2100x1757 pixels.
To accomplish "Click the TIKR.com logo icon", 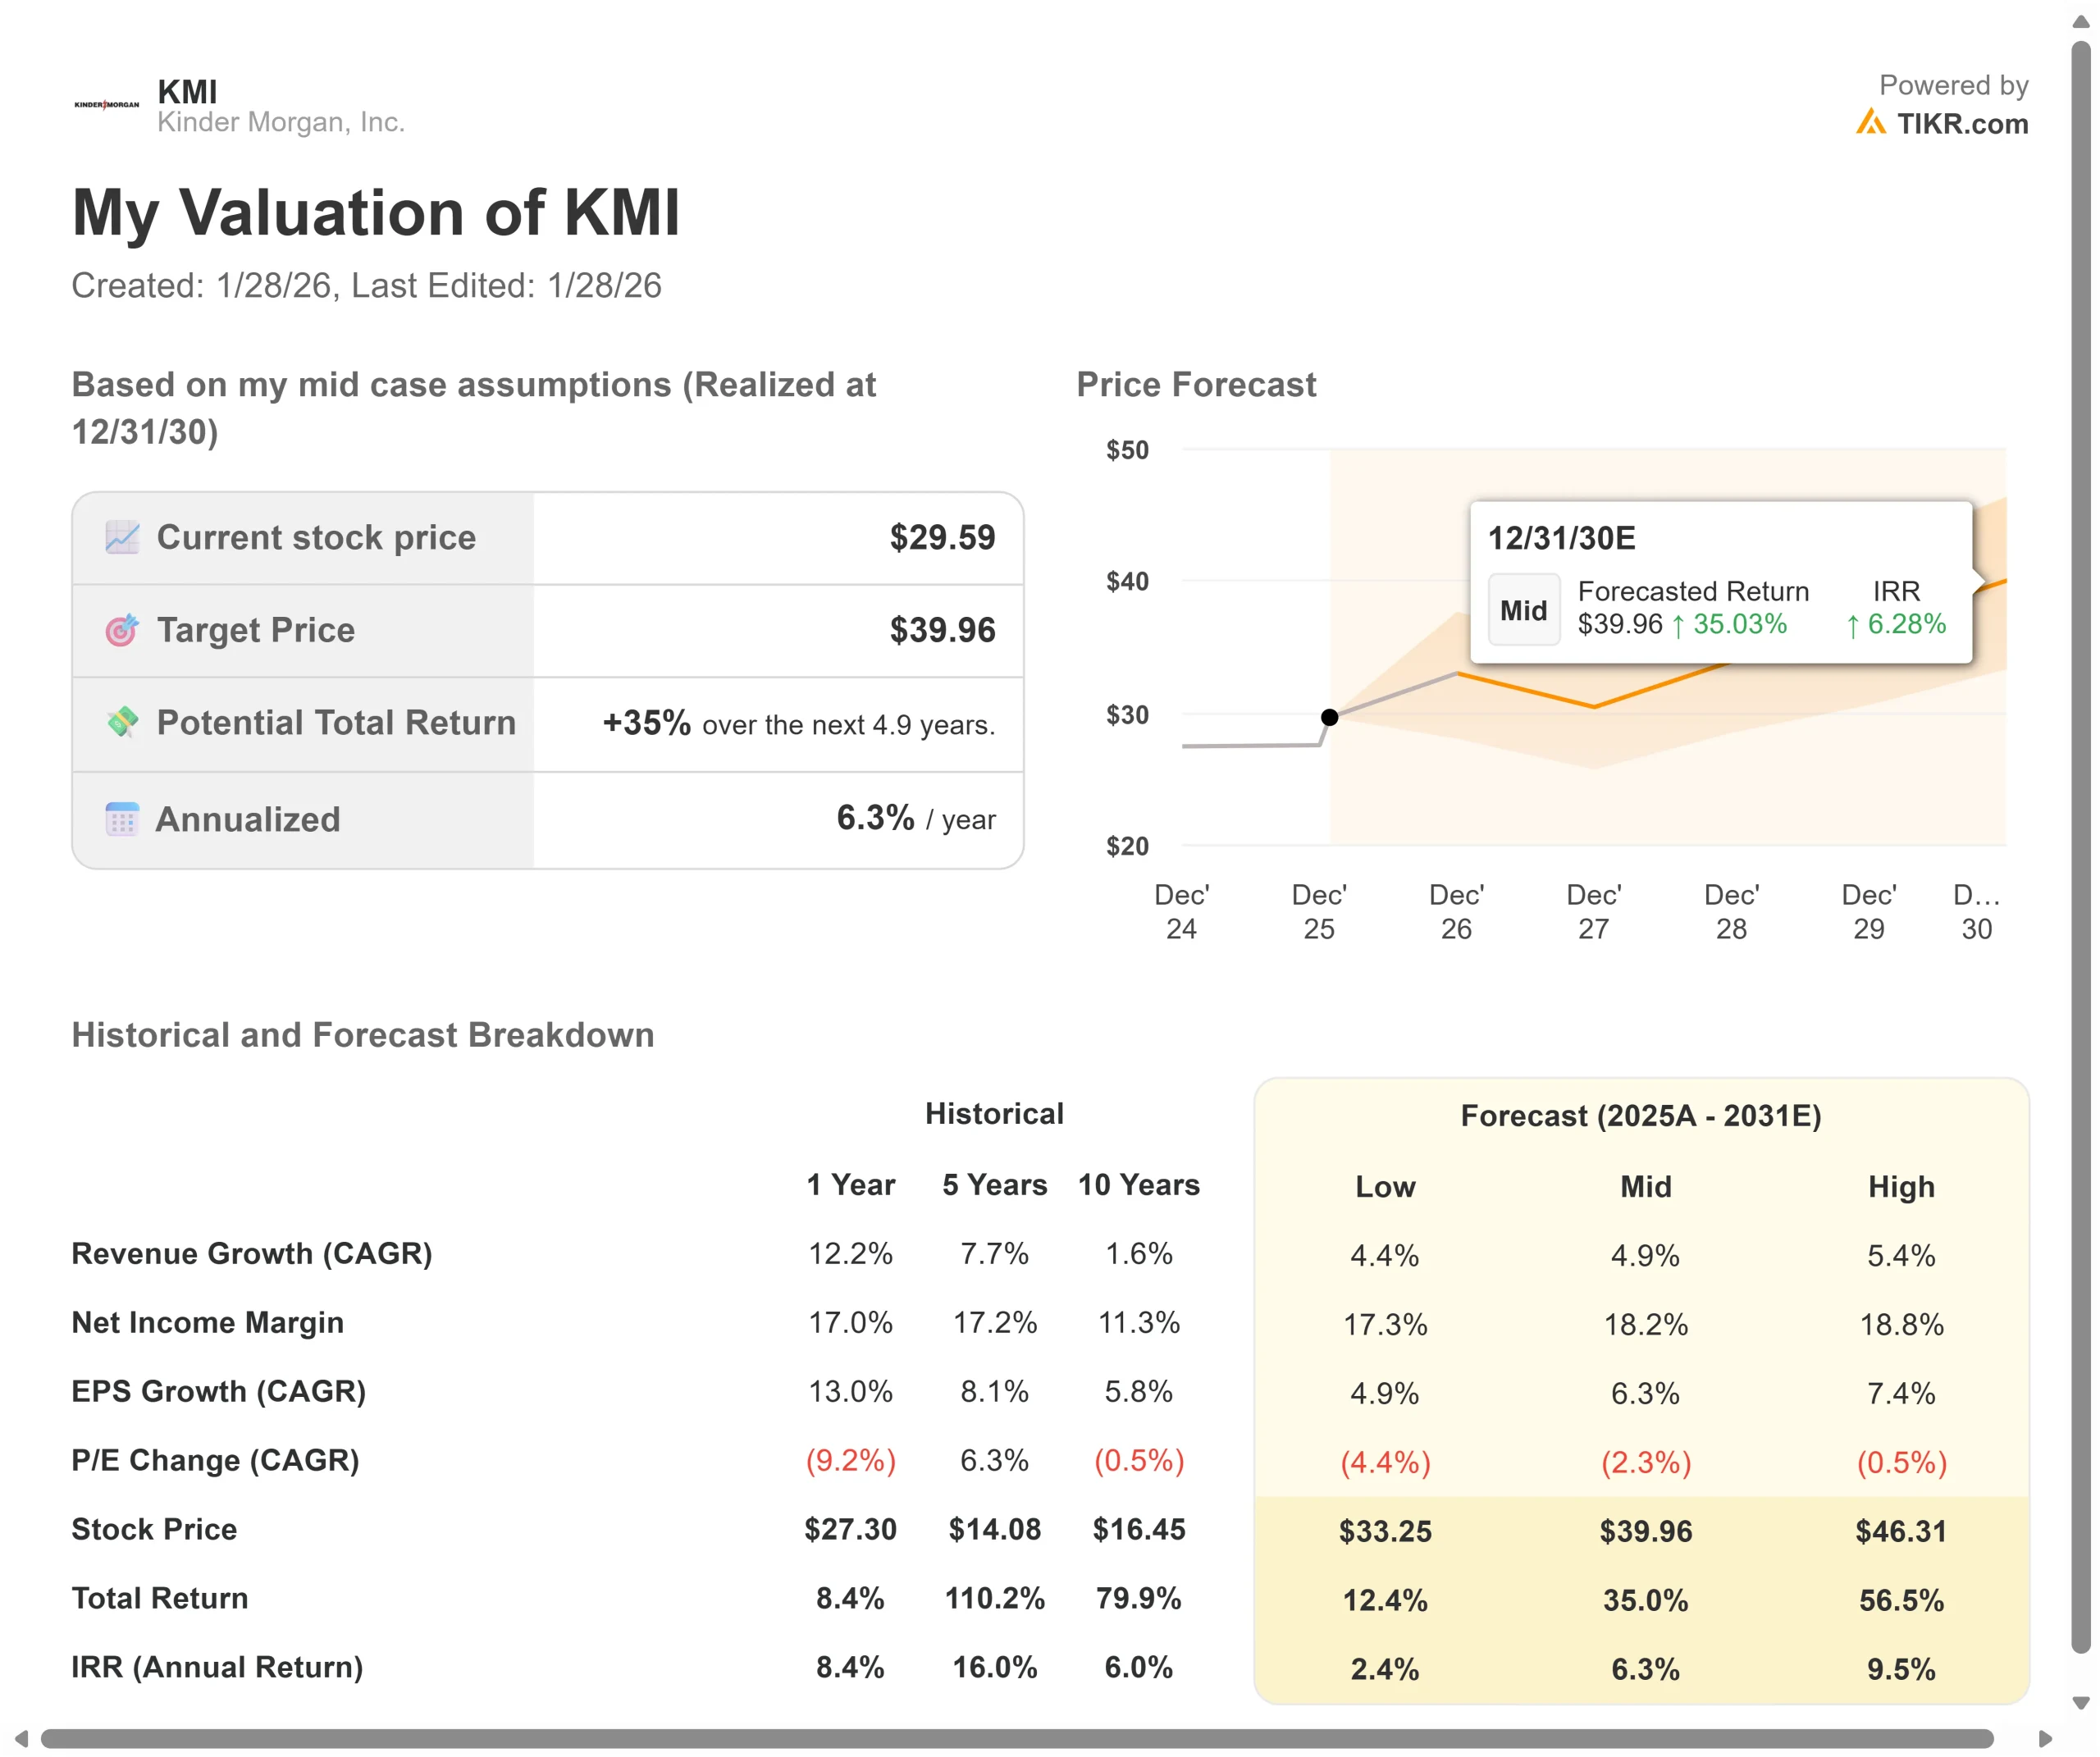I will [x=1870, y=122].
